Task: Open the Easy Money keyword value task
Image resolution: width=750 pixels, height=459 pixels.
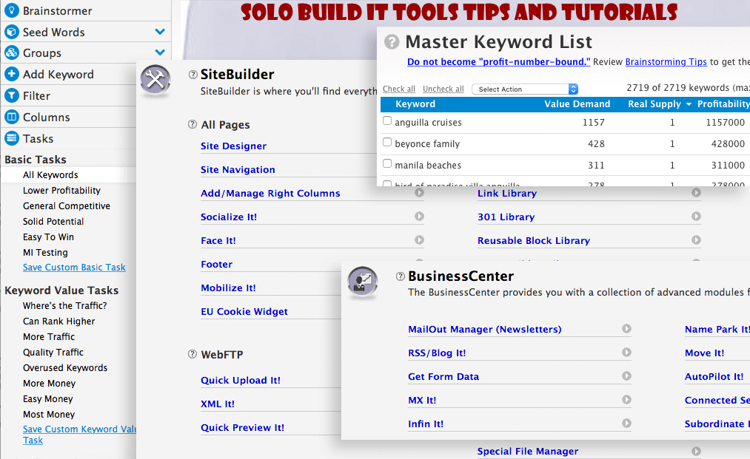Action: 48,398
